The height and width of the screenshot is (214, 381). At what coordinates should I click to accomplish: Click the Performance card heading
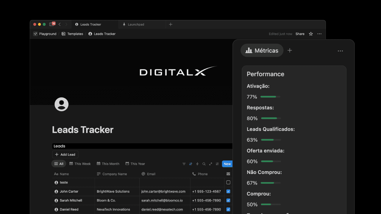(266, 74)
